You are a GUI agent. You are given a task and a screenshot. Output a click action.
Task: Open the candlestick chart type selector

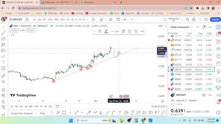[94, 19]
